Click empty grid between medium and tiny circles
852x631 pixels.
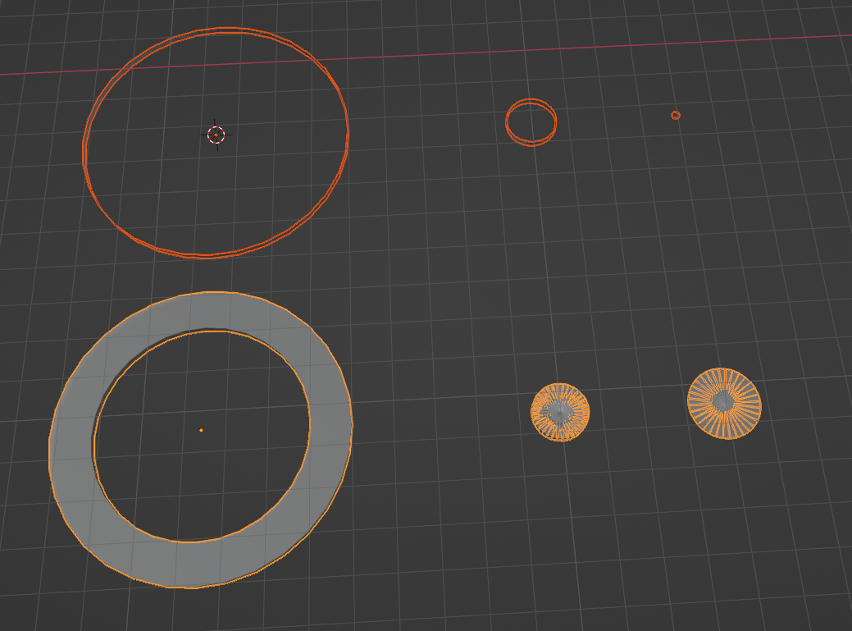(x=614, y=117)
